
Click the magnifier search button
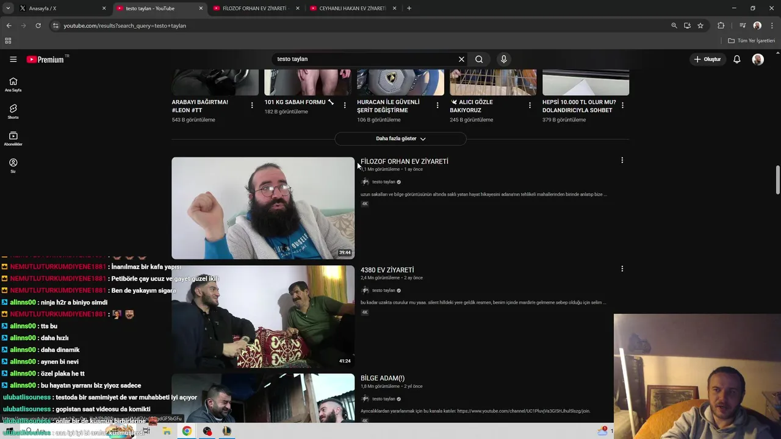pyautogui.click(x=479, y=59)
